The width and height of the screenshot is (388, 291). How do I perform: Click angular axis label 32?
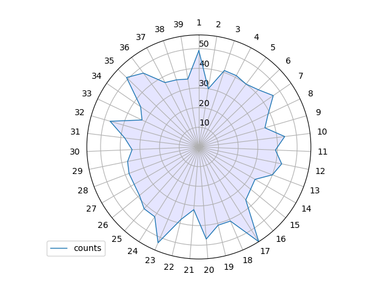click(79, 112)
